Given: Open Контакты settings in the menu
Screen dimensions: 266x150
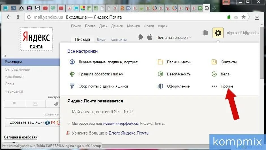Looking at the screenshot, I should [229, 62].
